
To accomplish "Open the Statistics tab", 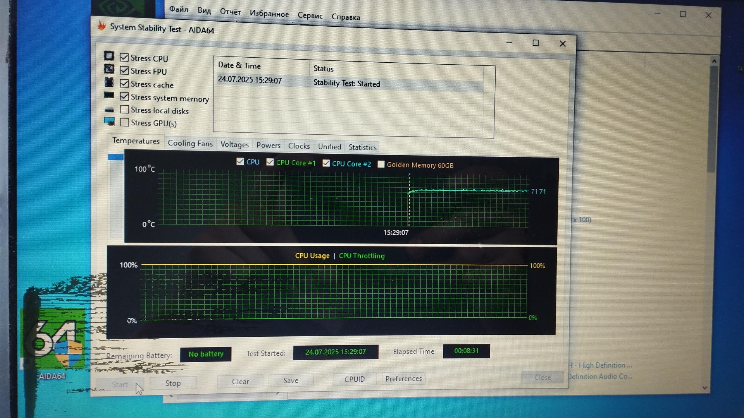I will tap(362, 147).
